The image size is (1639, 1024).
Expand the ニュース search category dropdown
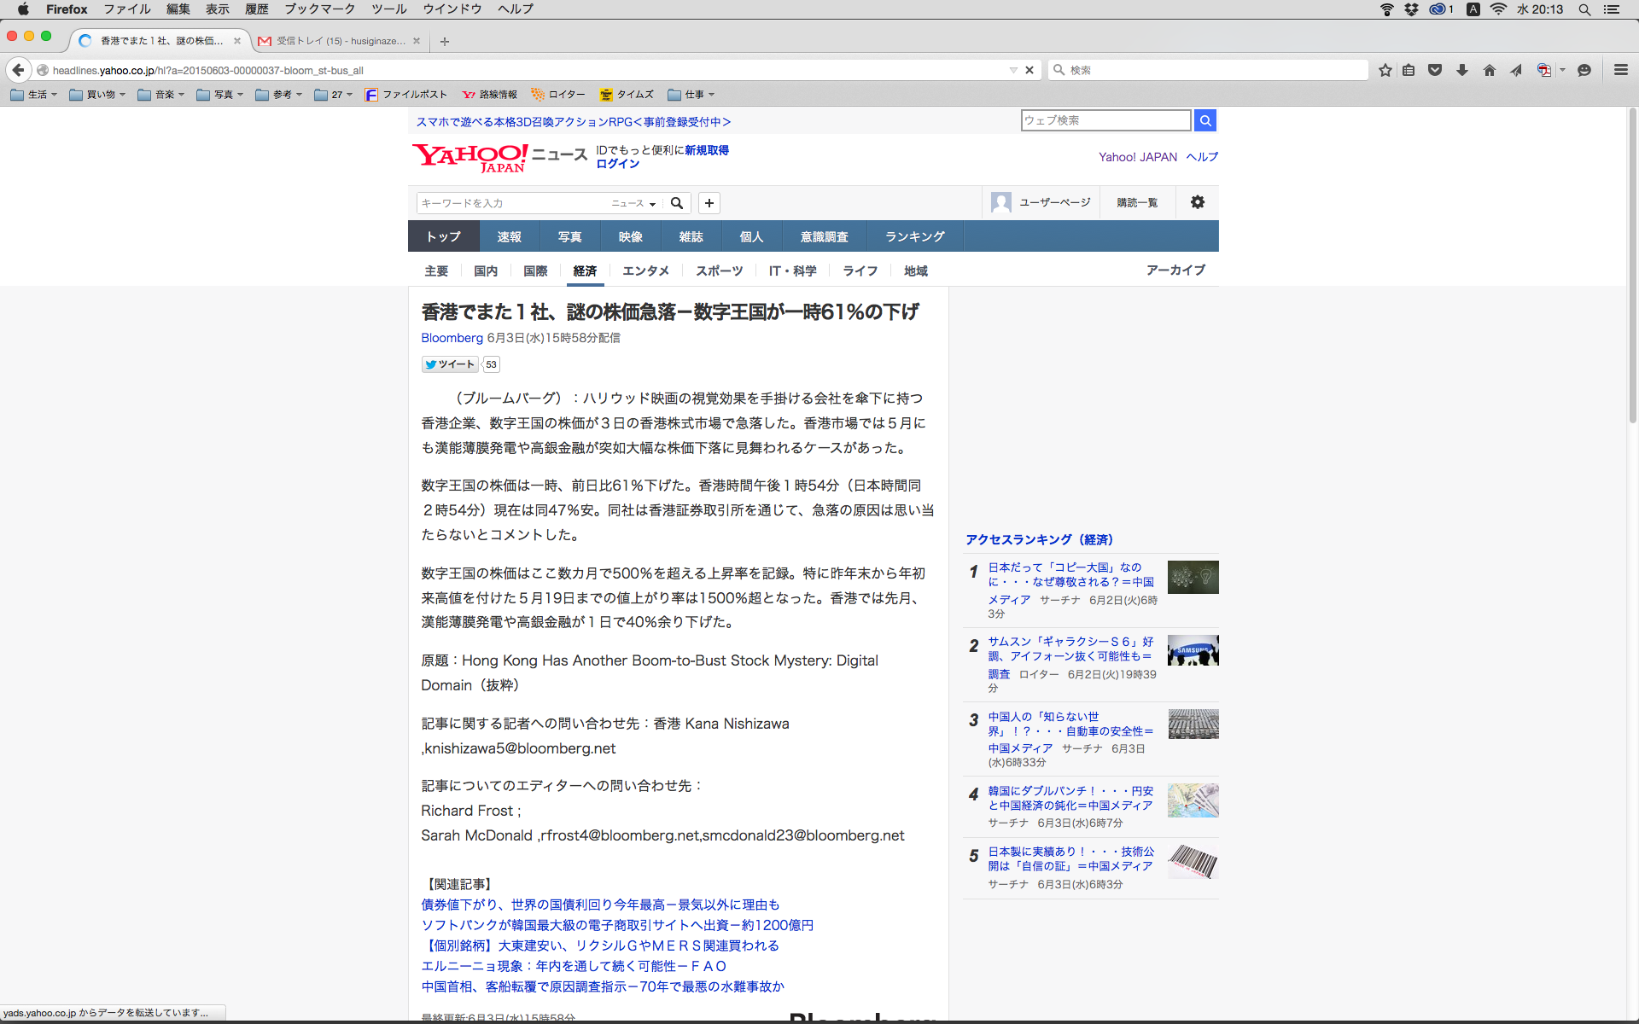point(633,203)
